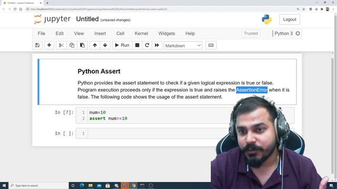Click the Python Assert heading

tap(99, 71)
